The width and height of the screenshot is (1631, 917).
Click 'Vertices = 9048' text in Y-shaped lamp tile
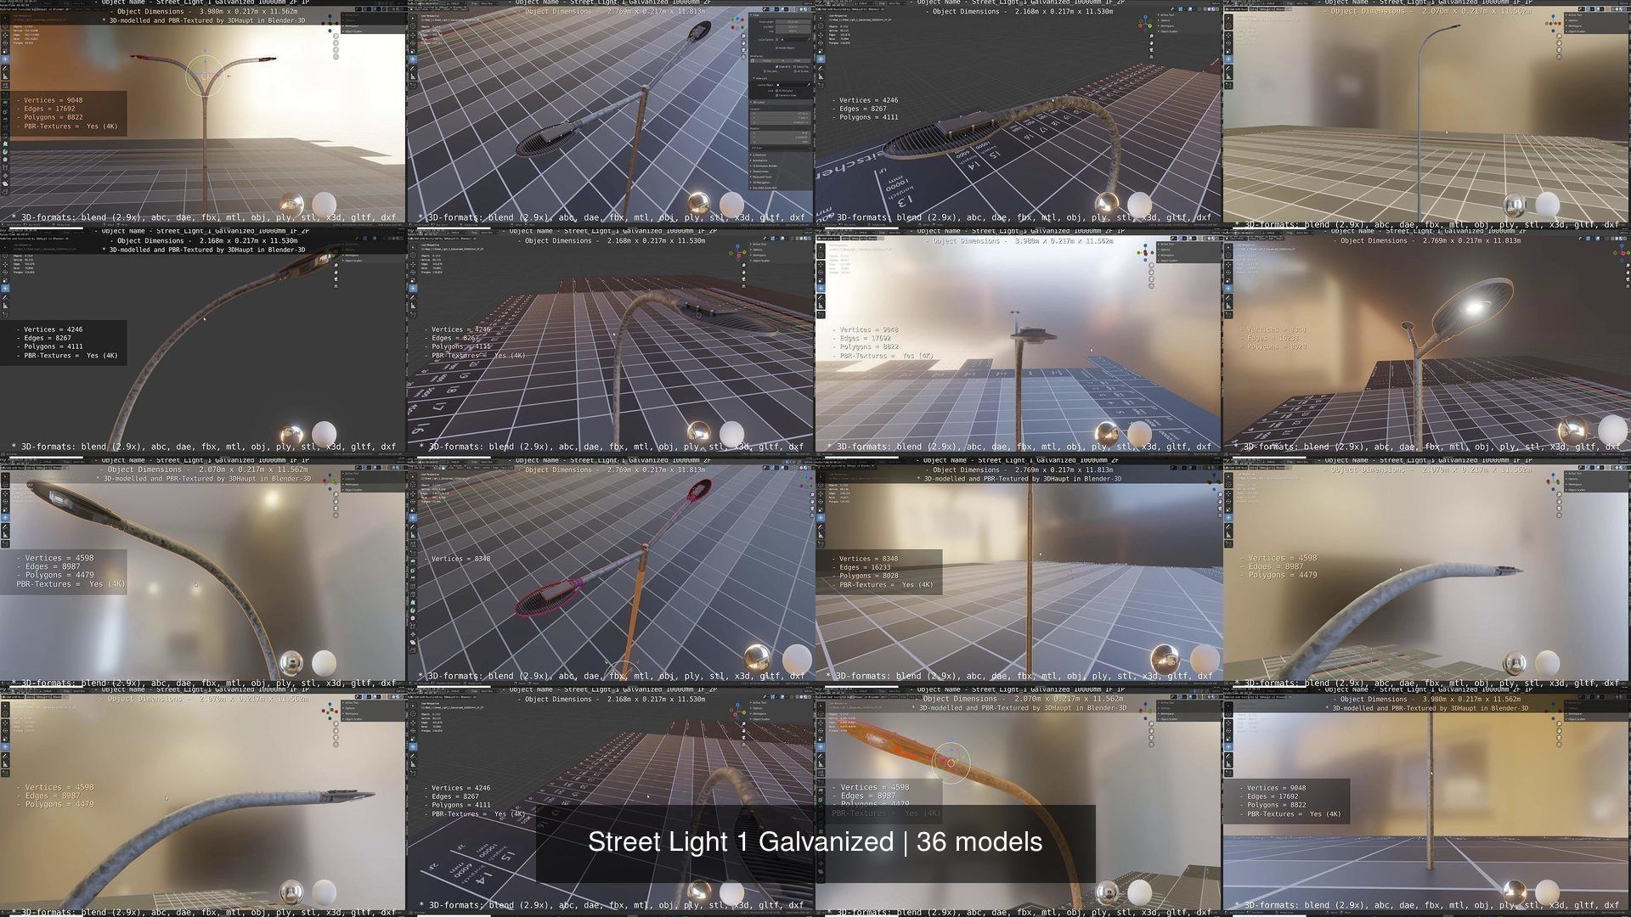(53, 100)
